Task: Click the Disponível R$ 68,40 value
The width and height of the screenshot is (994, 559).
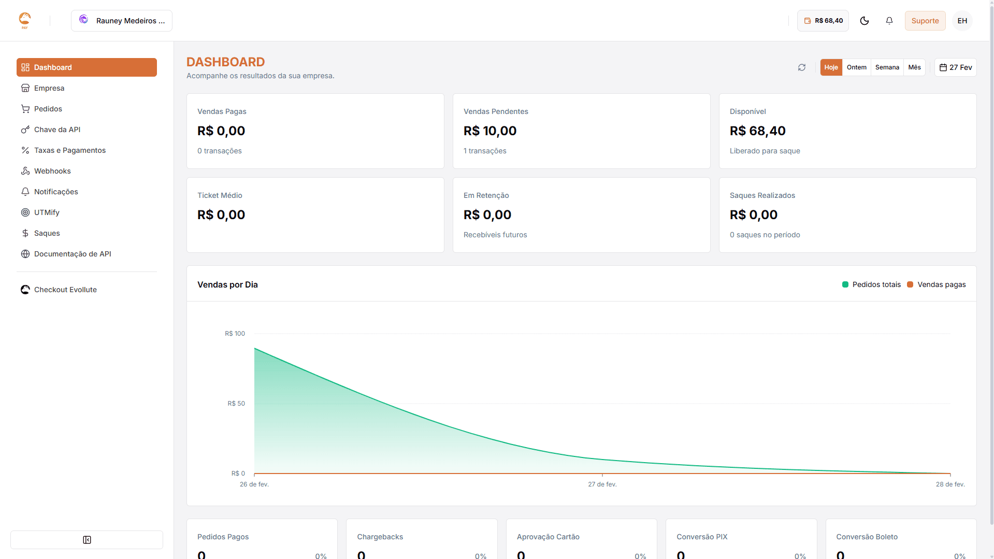Action: tap(757, 131)
